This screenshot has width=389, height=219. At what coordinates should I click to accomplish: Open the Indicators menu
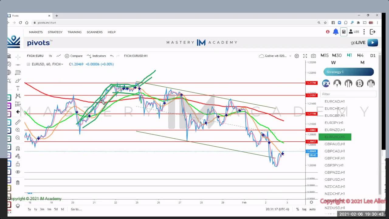point(96,56)
